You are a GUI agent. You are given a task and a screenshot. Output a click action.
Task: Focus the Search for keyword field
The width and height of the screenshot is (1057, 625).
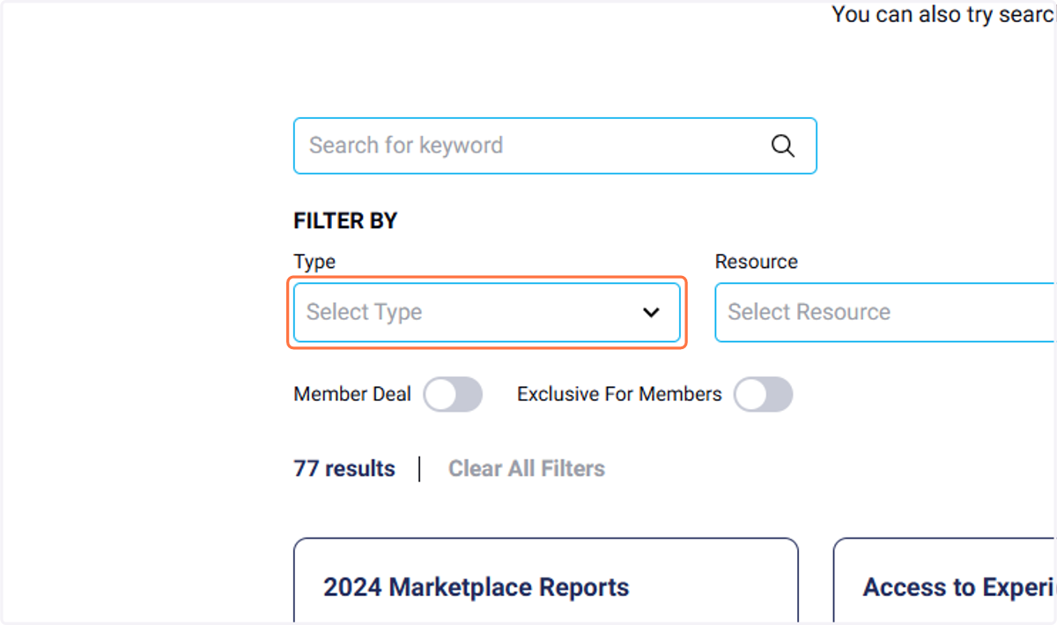[555, 145]
